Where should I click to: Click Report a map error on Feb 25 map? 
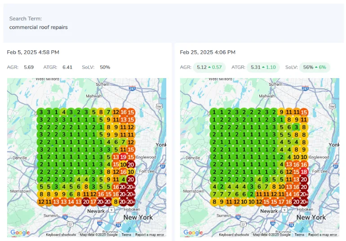(x=323, y=235)
